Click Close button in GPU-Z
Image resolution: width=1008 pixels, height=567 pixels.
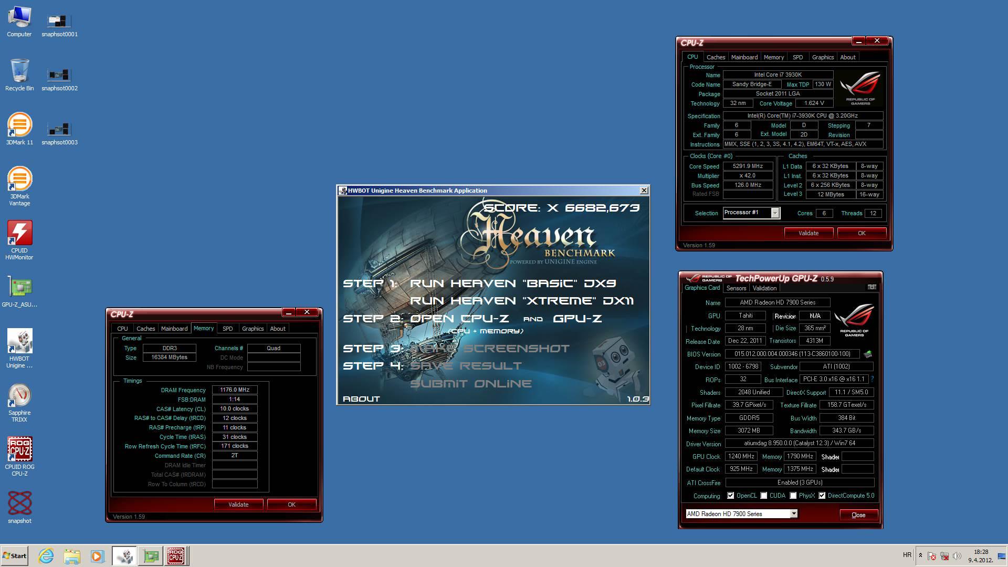coord(858,514)
